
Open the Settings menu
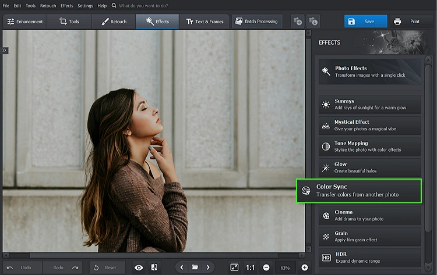point(85,6)
